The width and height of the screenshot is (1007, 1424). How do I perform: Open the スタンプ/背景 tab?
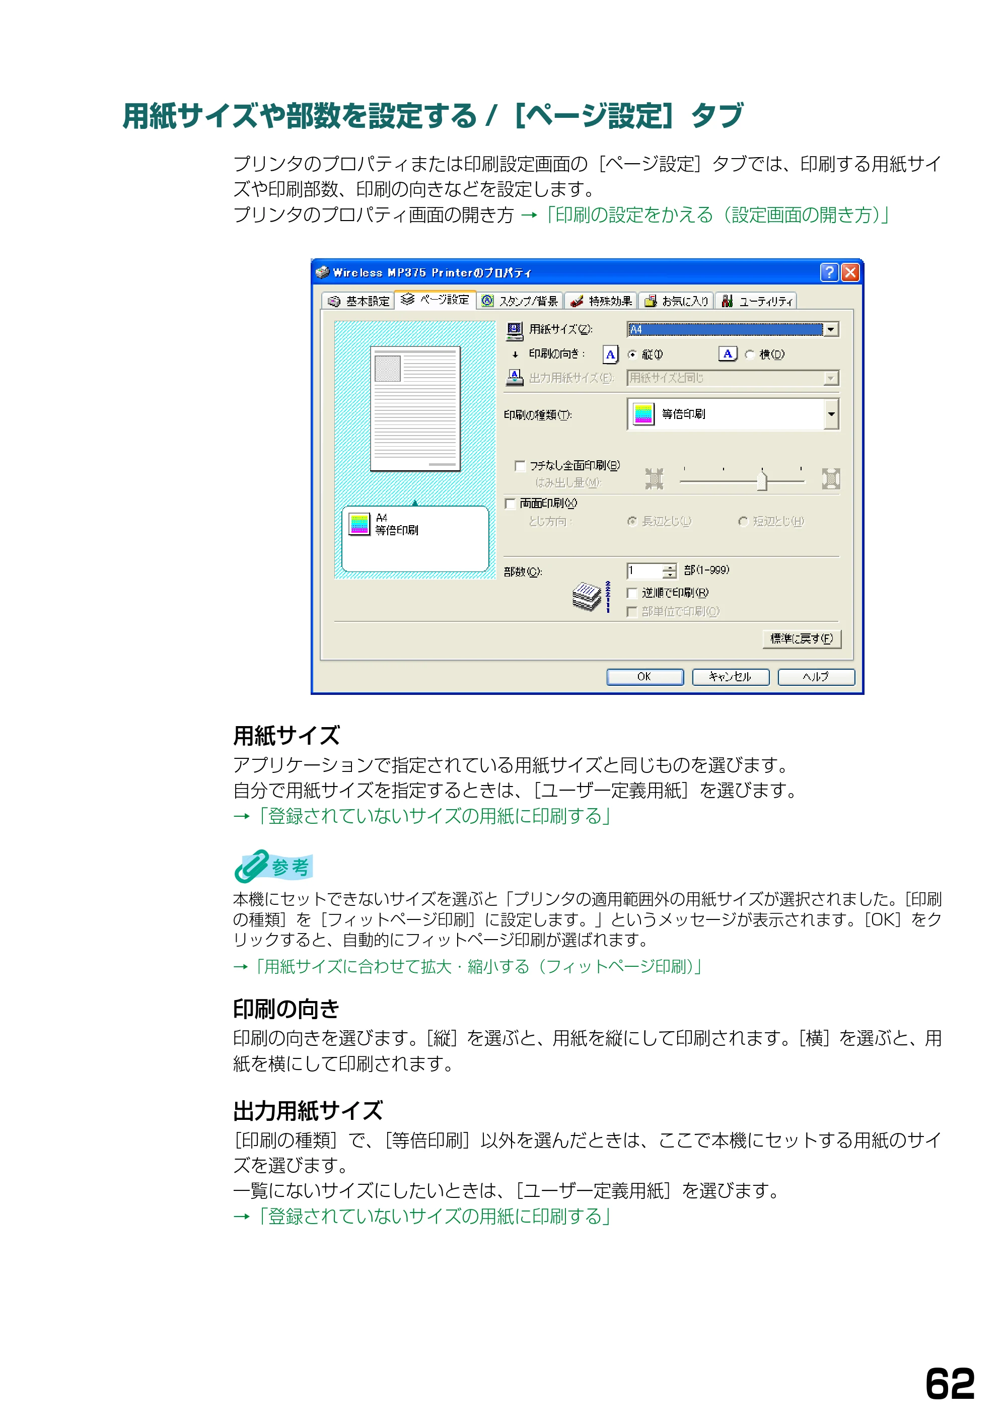pyautogui.click(x=520, y=302)
